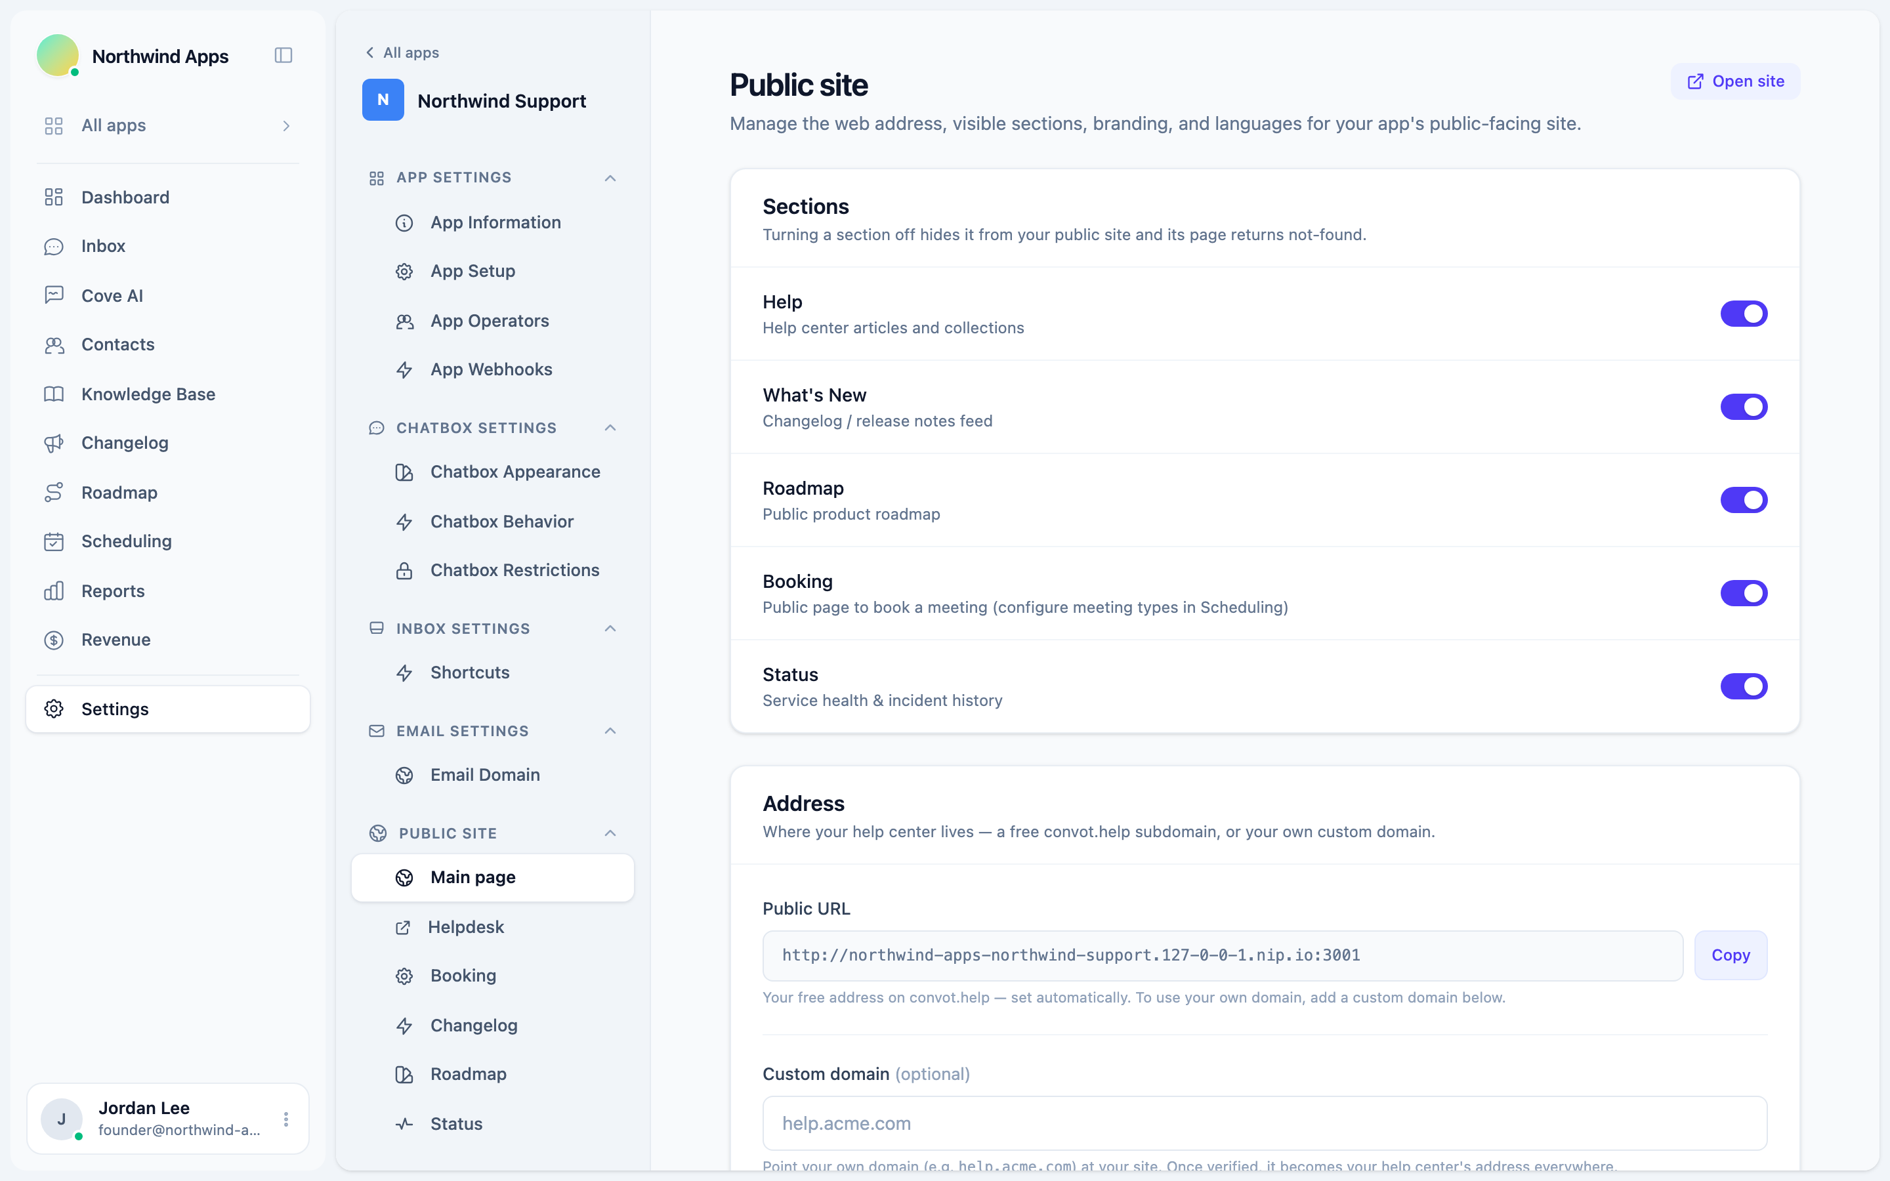Collapse the Inbox Settings group
Image resolution: width=1890 pixels, height=1181 pixels.
610,629
